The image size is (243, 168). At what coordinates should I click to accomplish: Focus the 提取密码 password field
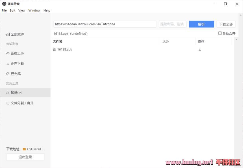(x=172, y=24)
